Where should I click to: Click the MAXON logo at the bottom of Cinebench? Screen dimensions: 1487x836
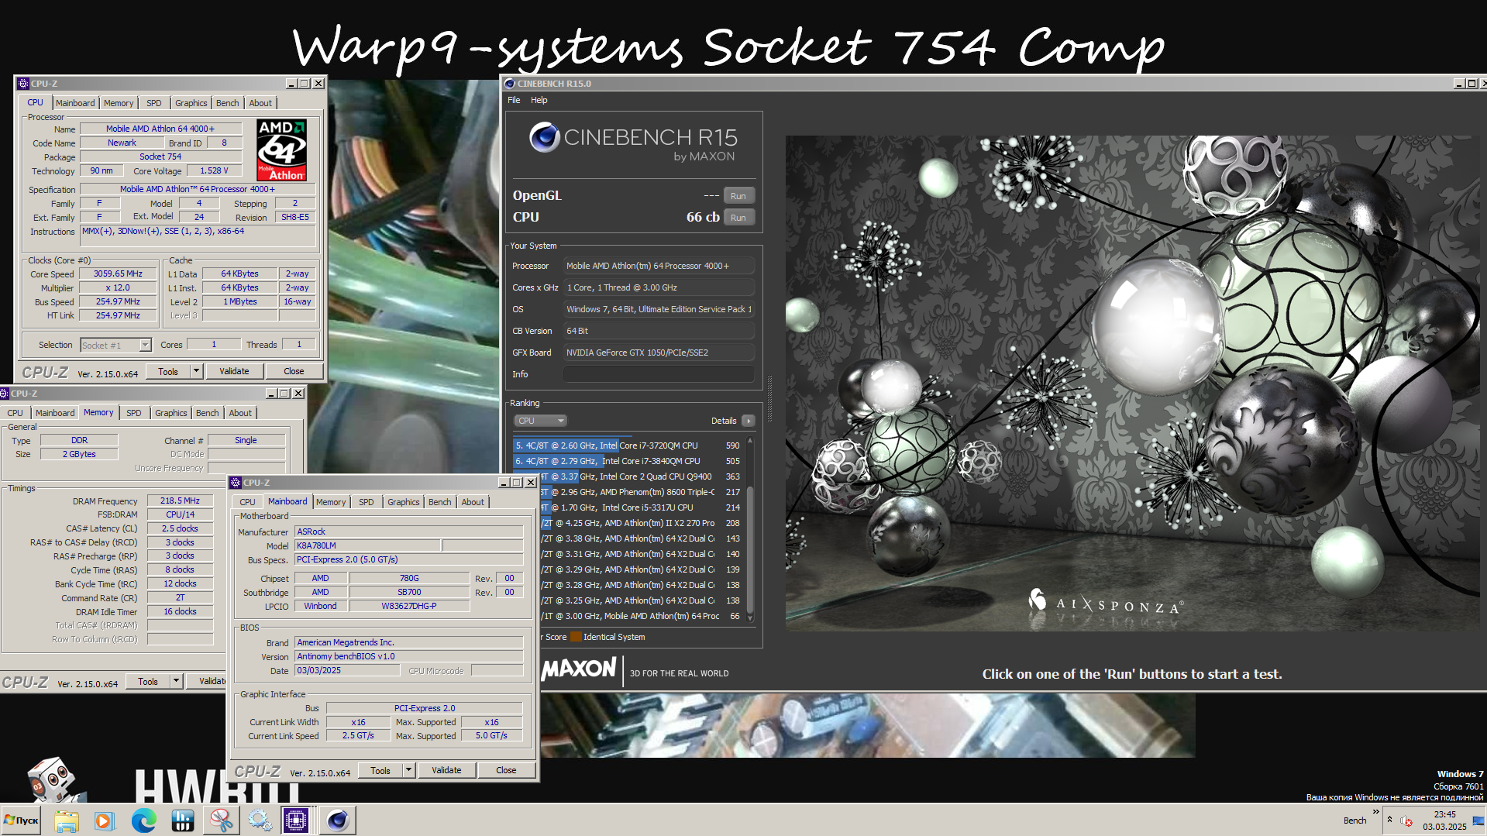point(579,669)
